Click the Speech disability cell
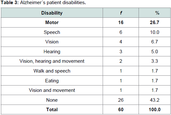 [x=52, y=32]
